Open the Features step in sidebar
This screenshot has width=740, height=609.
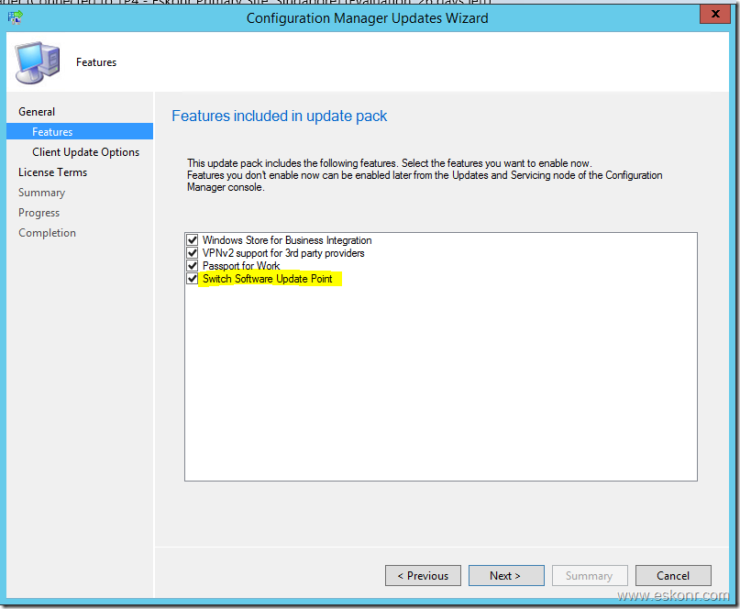(52, 132)
